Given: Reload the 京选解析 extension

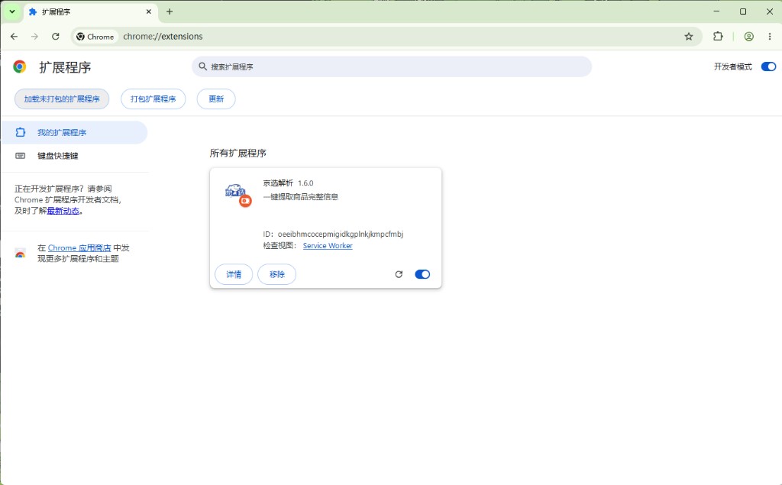Looking at the screenshot, I should 399,274.
